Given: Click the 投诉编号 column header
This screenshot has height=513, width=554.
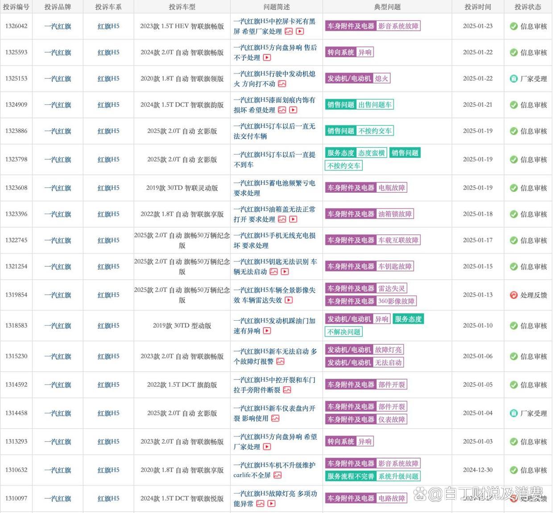Looking at the screenshot, I should tap(16, 7).
